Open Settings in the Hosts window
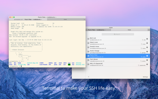The height and width of the screenshot is (99, 158). (145, 77)
